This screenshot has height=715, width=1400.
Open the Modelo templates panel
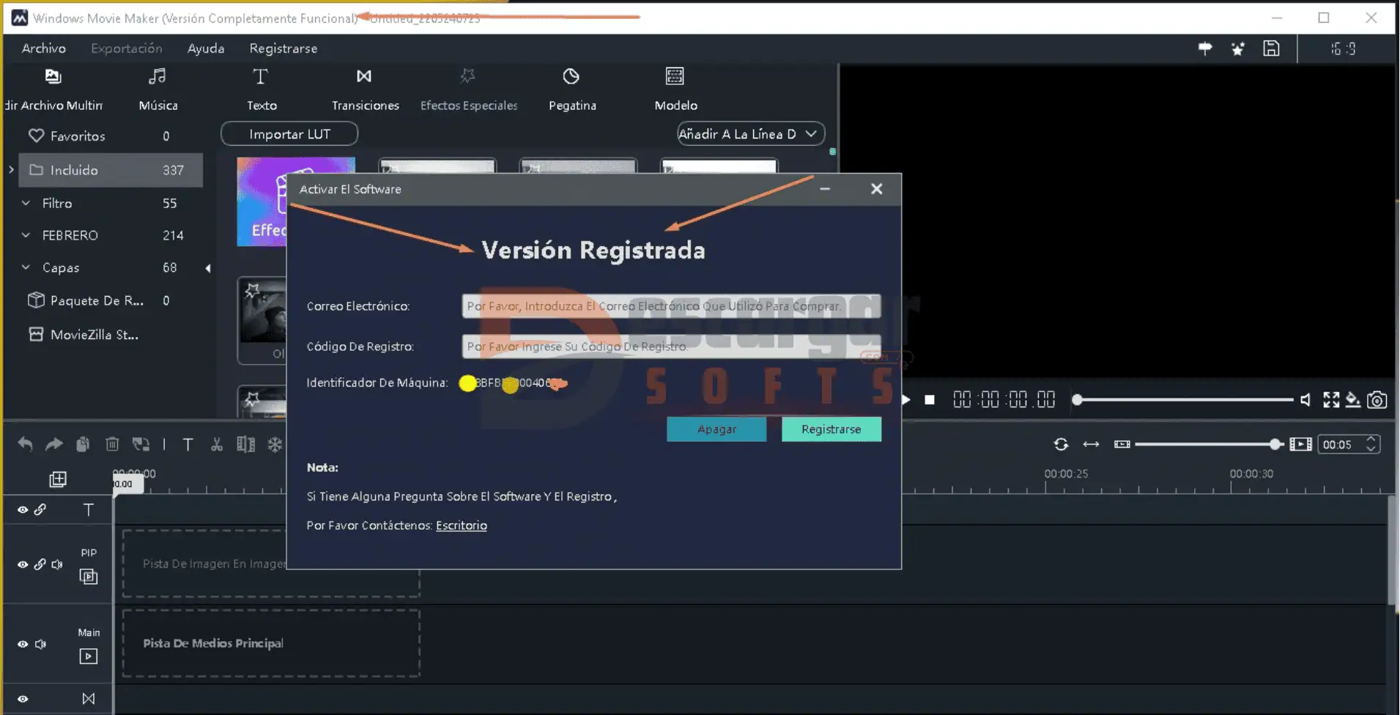tap(675, 89)
